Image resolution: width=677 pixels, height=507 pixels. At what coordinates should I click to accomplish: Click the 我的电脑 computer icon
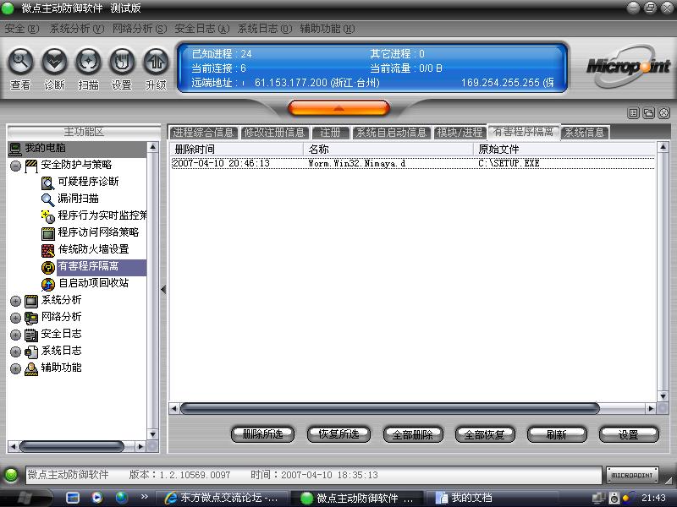pyautogui.click(x=15, y=149)
